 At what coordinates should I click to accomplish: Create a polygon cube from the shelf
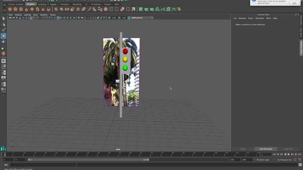click(16, 9)
